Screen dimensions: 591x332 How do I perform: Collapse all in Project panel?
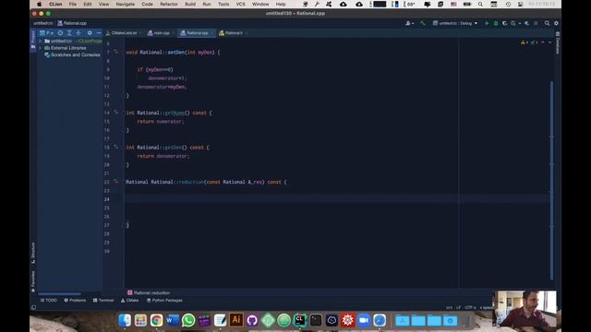(x=78, y=33)
